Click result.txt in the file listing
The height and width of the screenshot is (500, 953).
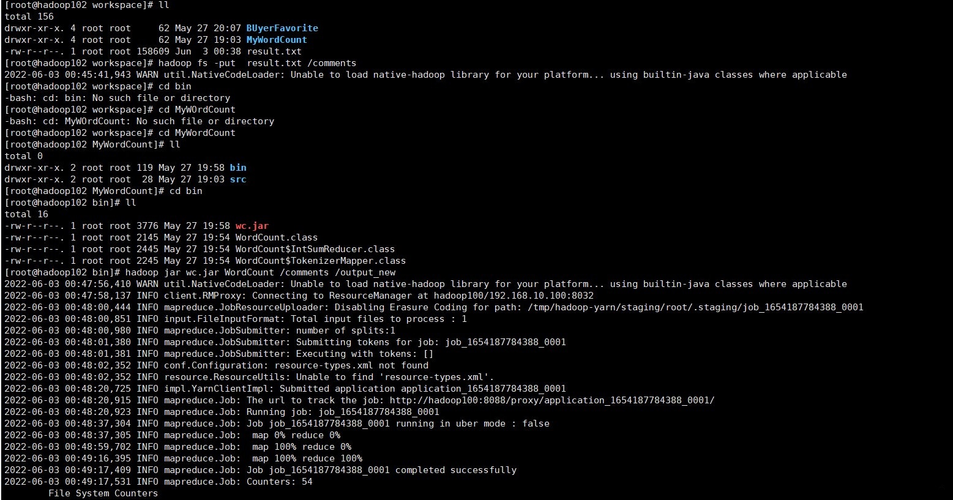tap(274, 51)
